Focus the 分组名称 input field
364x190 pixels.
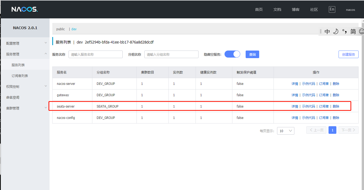pos(171,54)
